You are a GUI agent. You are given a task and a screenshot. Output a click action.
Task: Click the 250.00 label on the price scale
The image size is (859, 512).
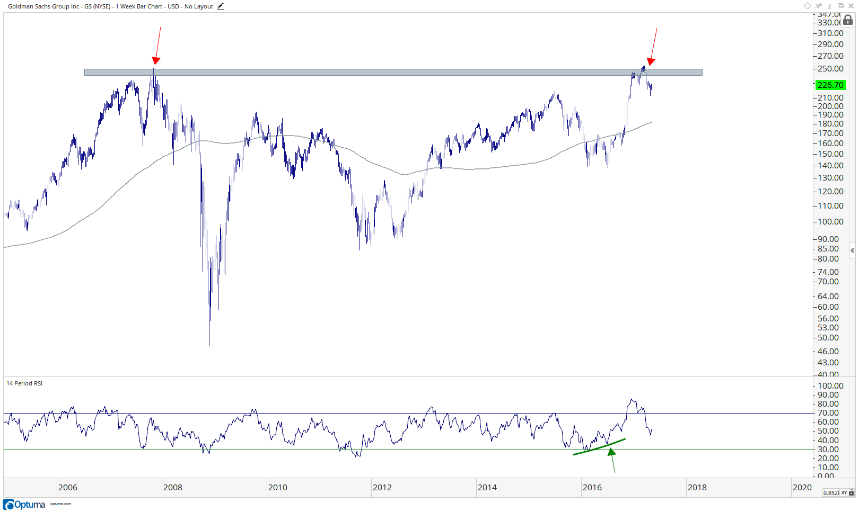tap(830, 69)
